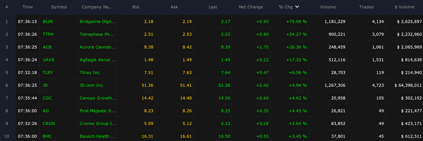Select the ACB symbol
The width and height of the screenshot is (423, 141).
[x=47, y=47]
